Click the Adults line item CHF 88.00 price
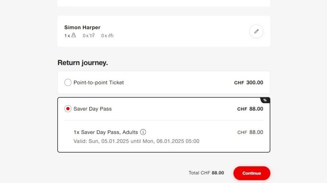This screenshot has height=183, width=327. click(250, 132)
